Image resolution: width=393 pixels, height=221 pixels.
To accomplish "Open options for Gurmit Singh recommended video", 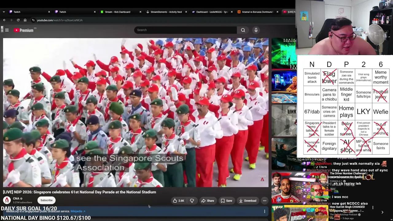I will click(373, 208).
